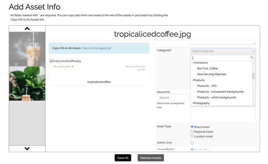
Task: Click the category search text field
Action: pyautogui.click(x=223, y=58)
